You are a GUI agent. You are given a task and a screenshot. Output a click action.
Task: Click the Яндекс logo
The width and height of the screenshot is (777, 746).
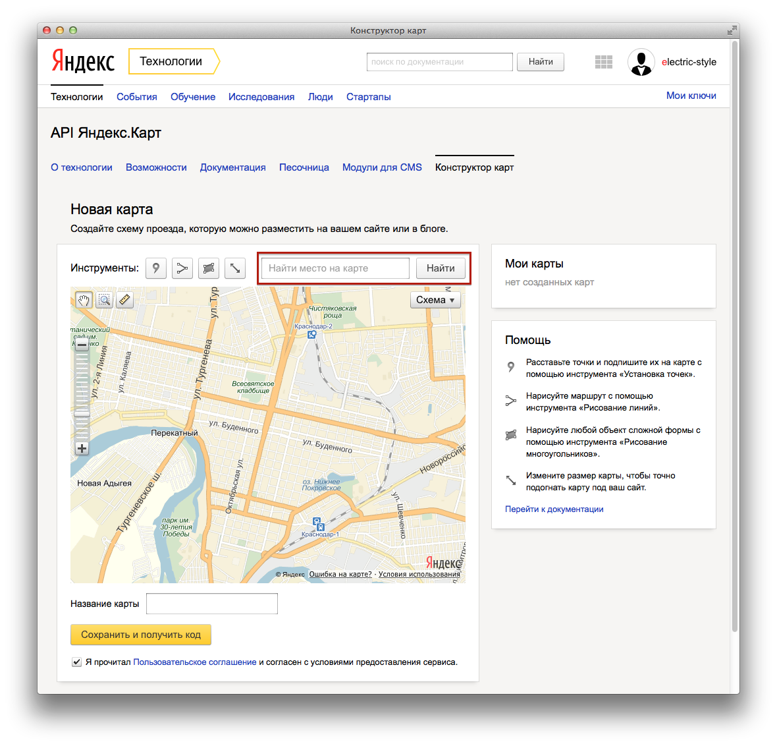(x=83, y=61)
